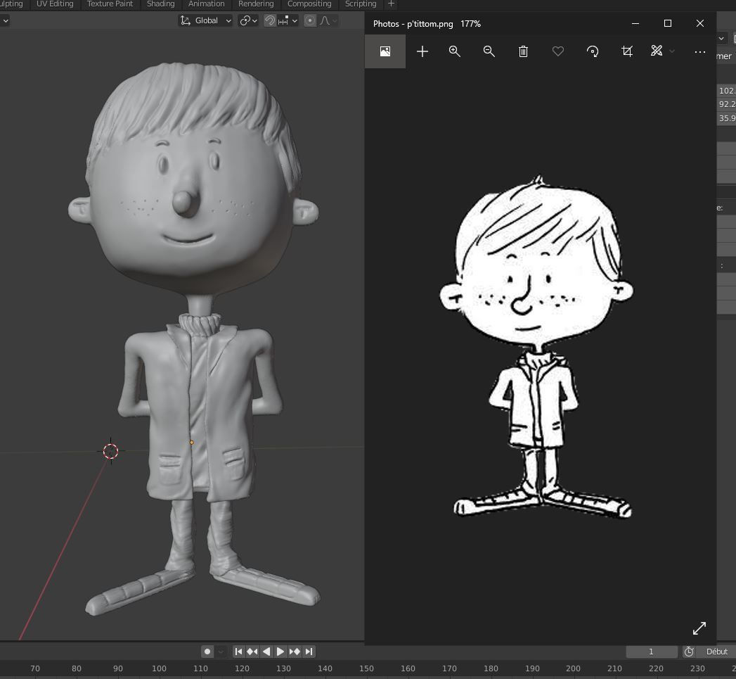Image resolution: width=736 pixels, height=679 pixels.
Task: Click the current frame field showing 1
Action: pyautogui.click(x=652, y=652)
